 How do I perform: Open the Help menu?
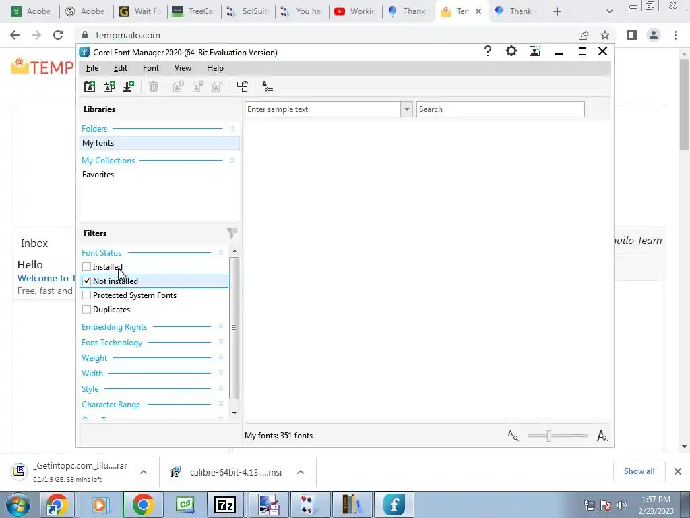[x=215, y=68]
